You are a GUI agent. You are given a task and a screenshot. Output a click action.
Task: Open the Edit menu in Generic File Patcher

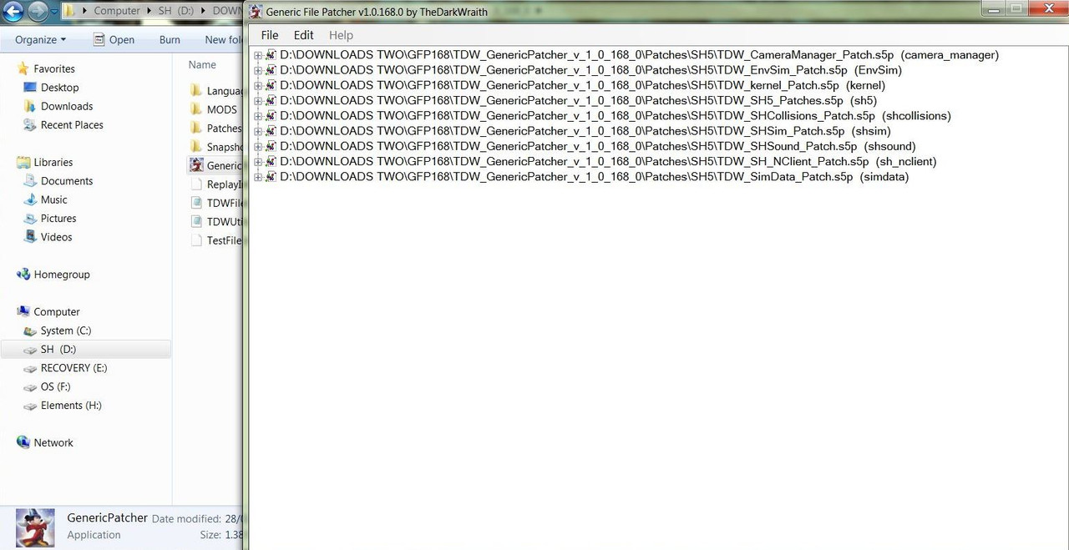(x=304, y=35)
